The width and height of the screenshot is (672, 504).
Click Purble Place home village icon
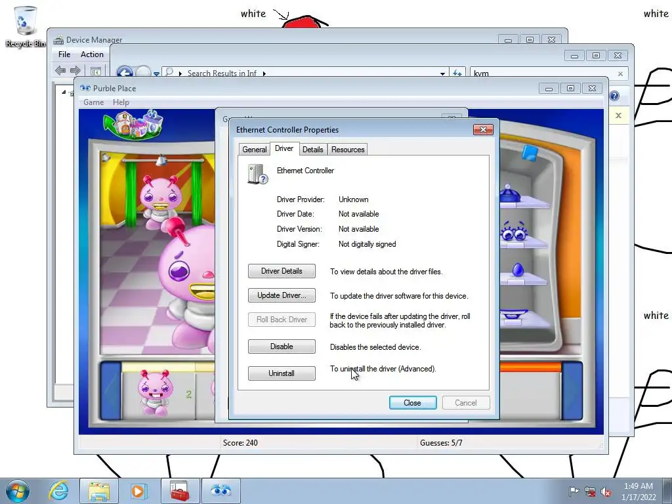(133, 125)
